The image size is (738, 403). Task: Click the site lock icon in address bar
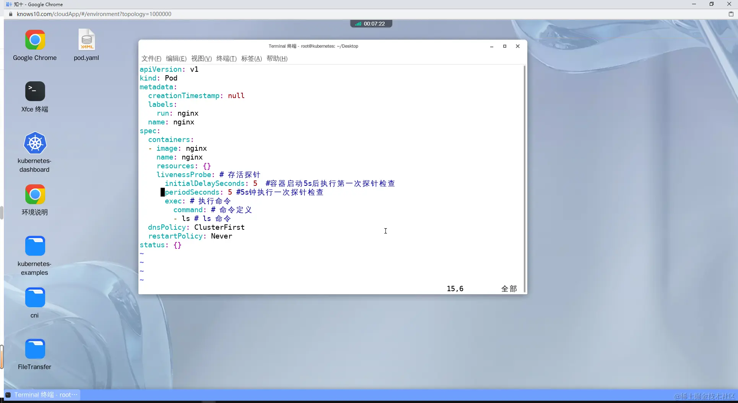[x=10, y=14]
